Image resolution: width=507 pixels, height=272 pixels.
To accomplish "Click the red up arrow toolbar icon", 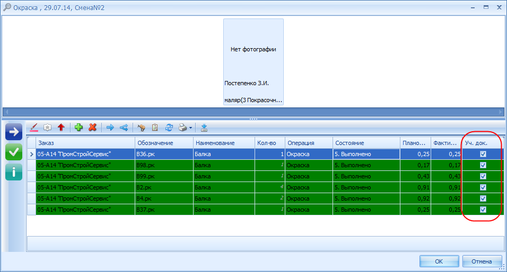I will click(61, 128).
